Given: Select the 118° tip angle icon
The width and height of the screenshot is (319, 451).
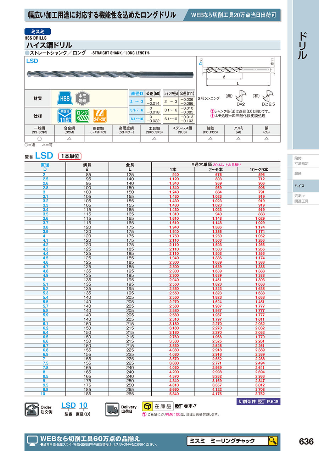Looking at the screenshot, I should 65,116.
